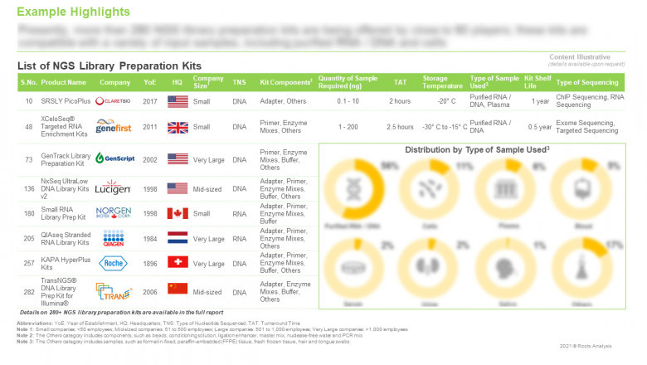Click the GenScript logo
Image resolution: width=647 pixels, height=365 pixels.
click(x=114, y=158)
